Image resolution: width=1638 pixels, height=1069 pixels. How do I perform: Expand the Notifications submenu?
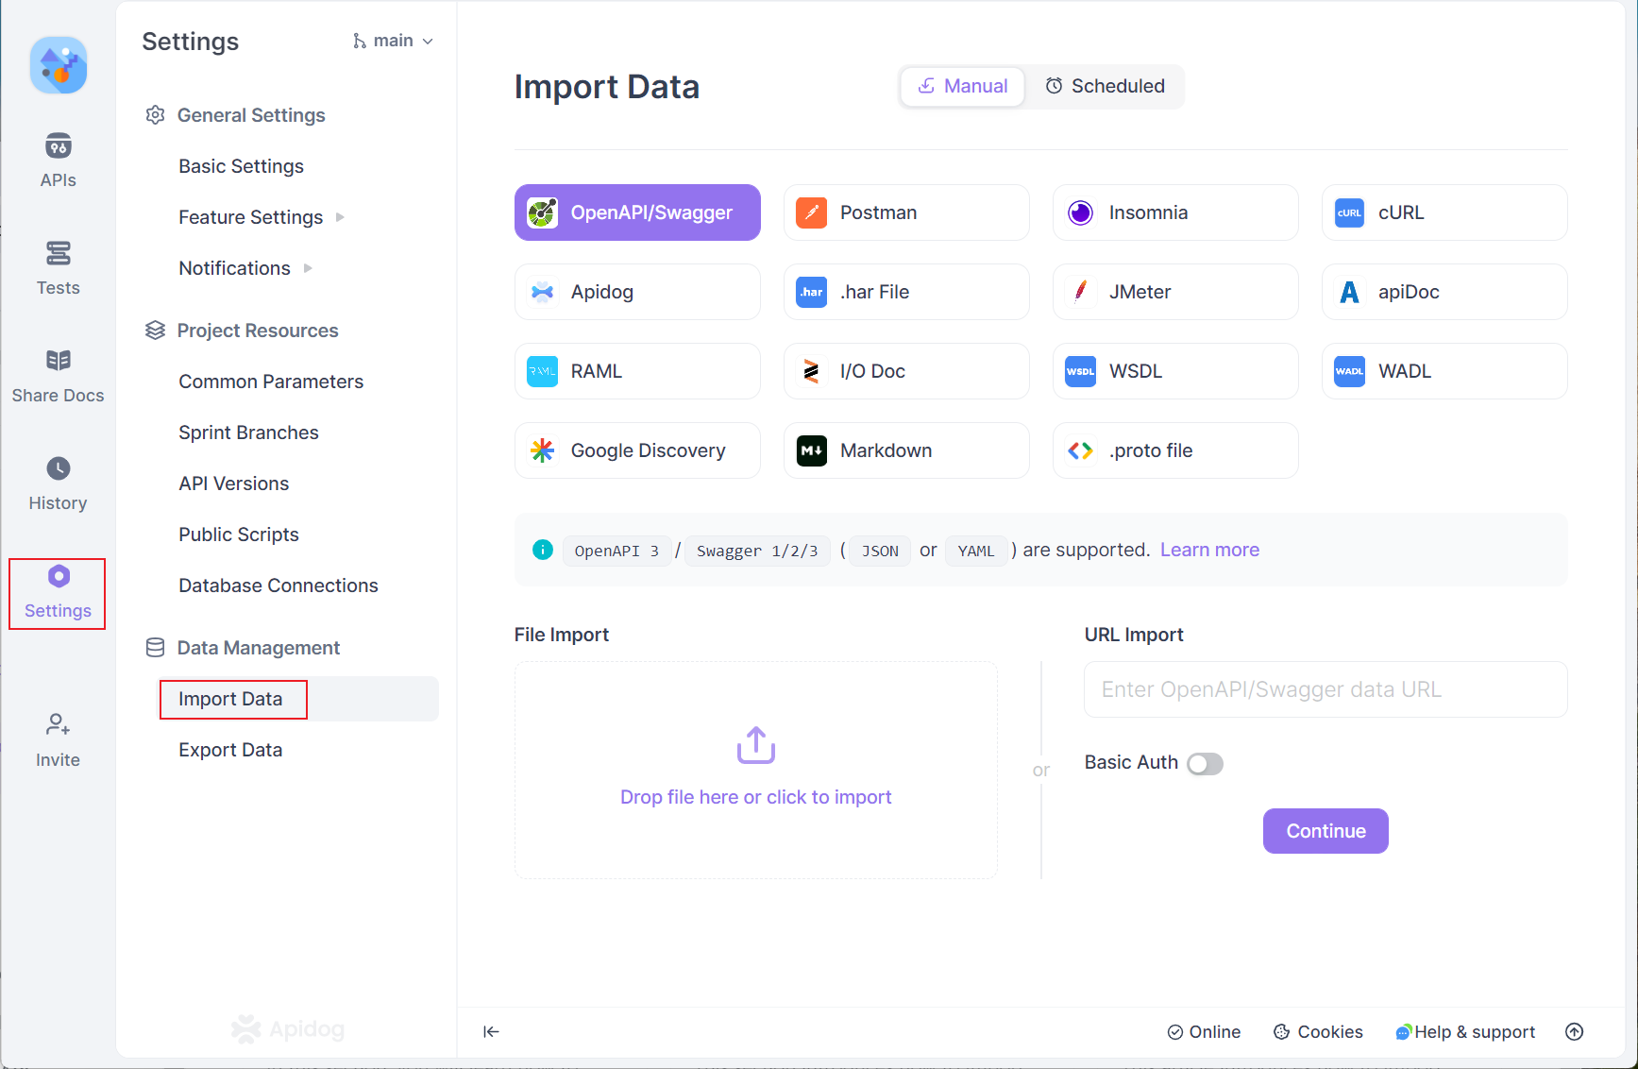234,267
